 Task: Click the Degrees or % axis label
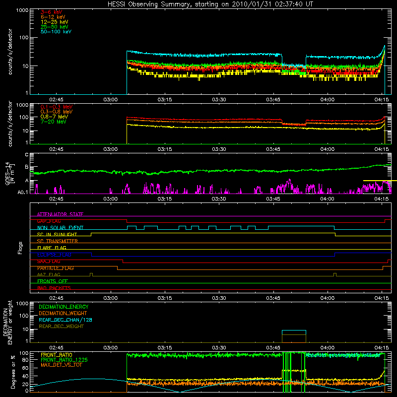point(13,372)
